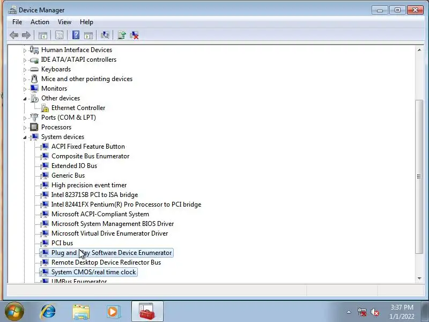The image size is (429, 322).
Task: Collapse the Other devices node
Action: pos(25,99)
